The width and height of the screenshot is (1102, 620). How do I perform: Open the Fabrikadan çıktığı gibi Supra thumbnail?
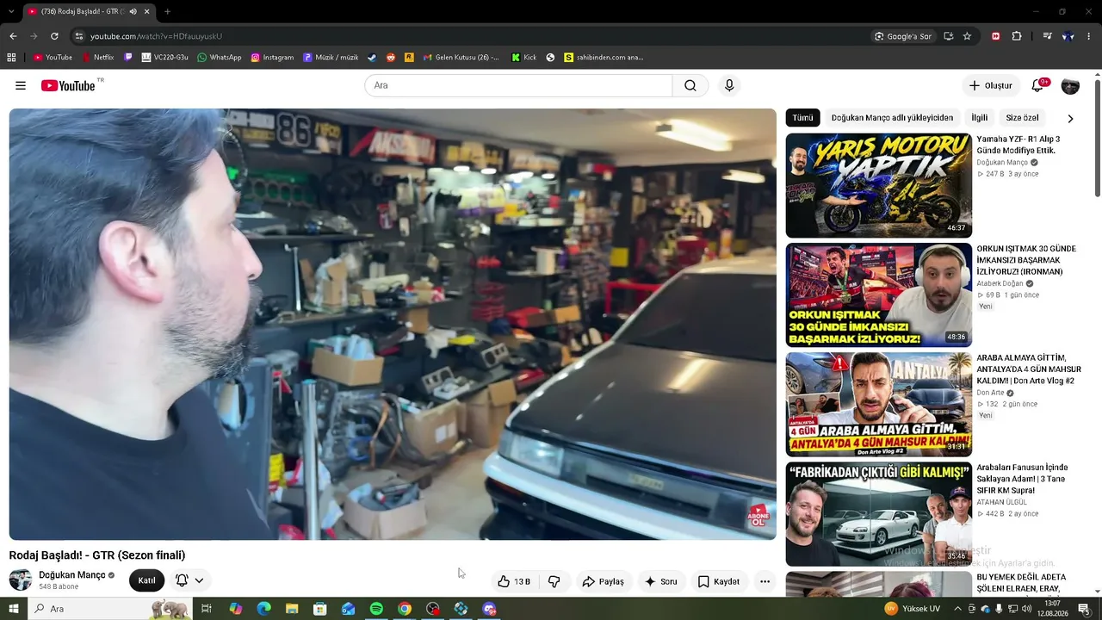click(x=878, y=513)
